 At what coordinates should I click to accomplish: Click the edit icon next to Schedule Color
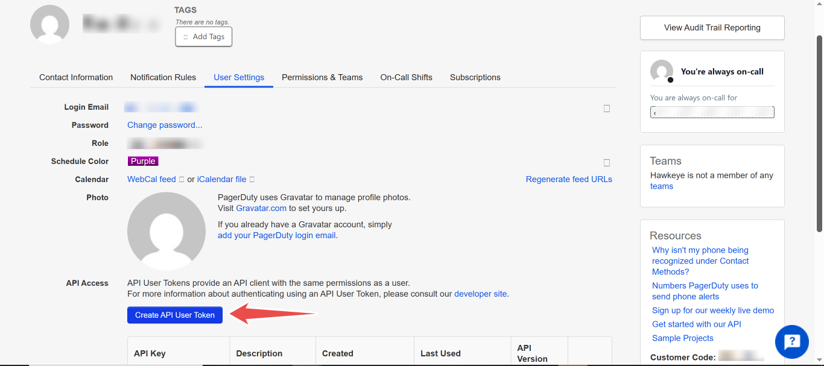pos(607,162)
